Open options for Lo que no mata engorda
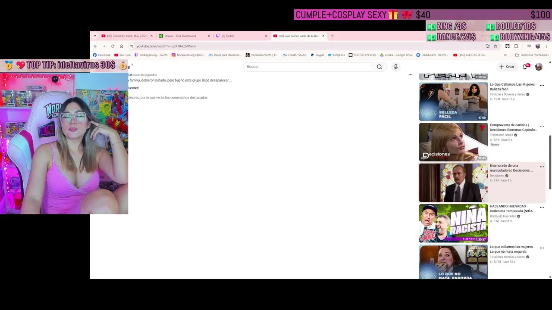 (542, 248)
